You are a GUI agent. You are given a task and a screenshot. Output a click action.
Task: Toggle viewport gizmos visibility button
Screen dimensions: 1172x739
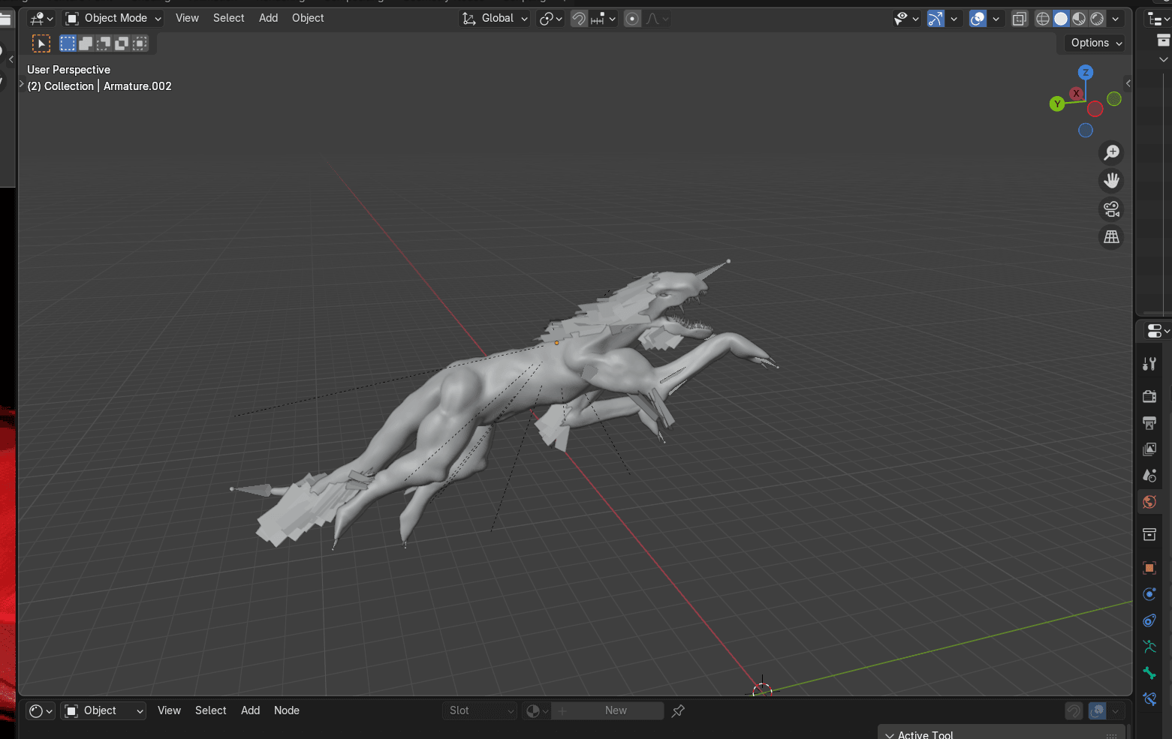click(x=935, y=19)
